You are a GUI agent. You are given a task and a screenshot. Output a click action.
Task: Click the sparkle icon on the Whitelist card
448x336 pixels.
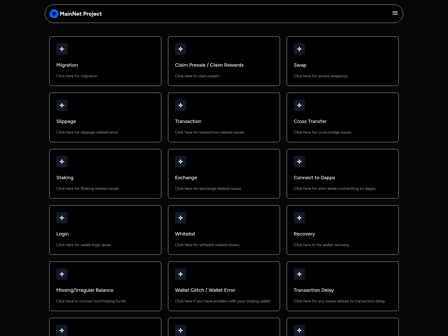point(181,218)
